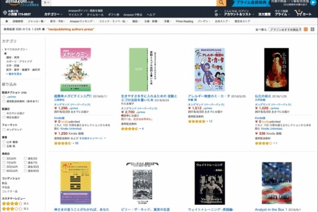Click the blue play arrow on Prime banner
318x212 pixels.
pos(313,3)
